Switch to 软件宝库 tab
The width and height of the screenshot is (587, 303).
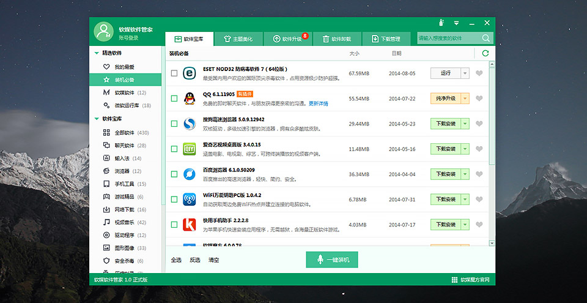click(189, 39)
